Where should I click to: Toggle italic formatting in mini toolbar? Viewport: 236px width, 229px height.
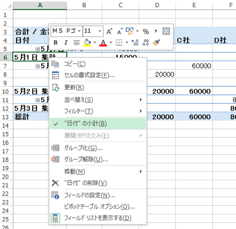(x=66, y=43)
